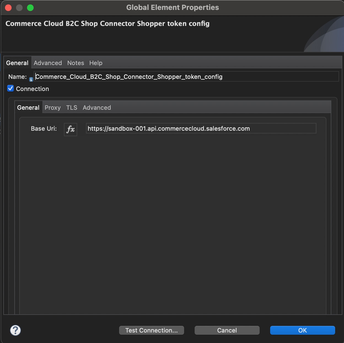This screenshot has width=344, height=343.
Task: Click the Test Connection... button
Action: click(152, 330)
